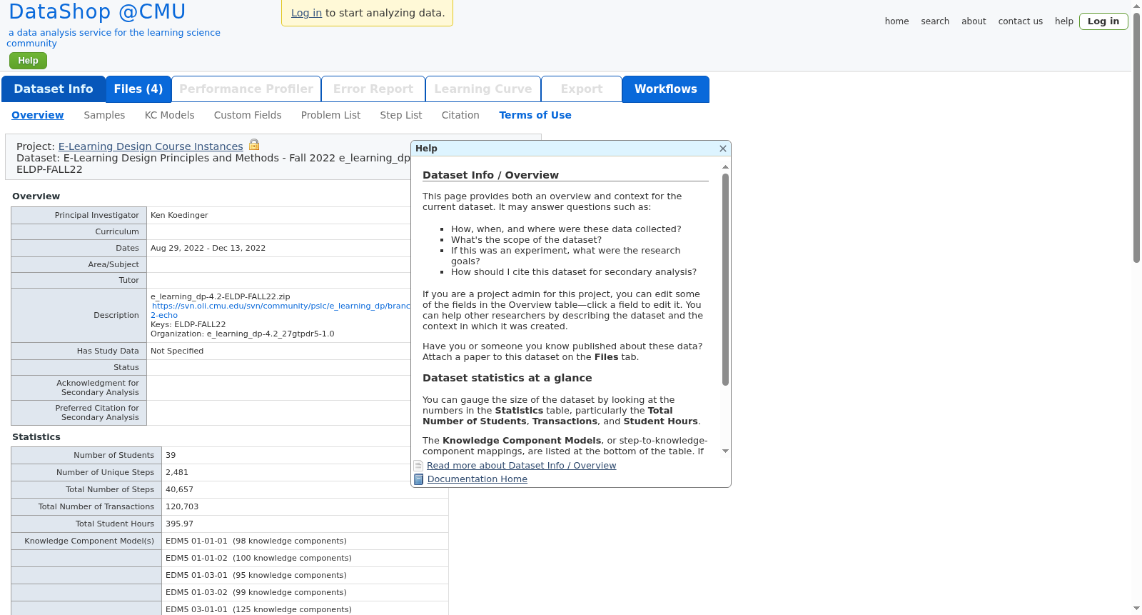Click the dates value 'Aug 29, 2022 - Dec 13, 2022'
The height and width of the screenshot is (615, 1142).
(208, 248)
